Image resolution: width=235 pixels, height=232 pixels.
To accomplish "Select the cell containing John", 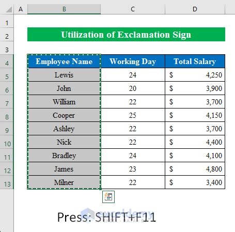I will (64, 88).
